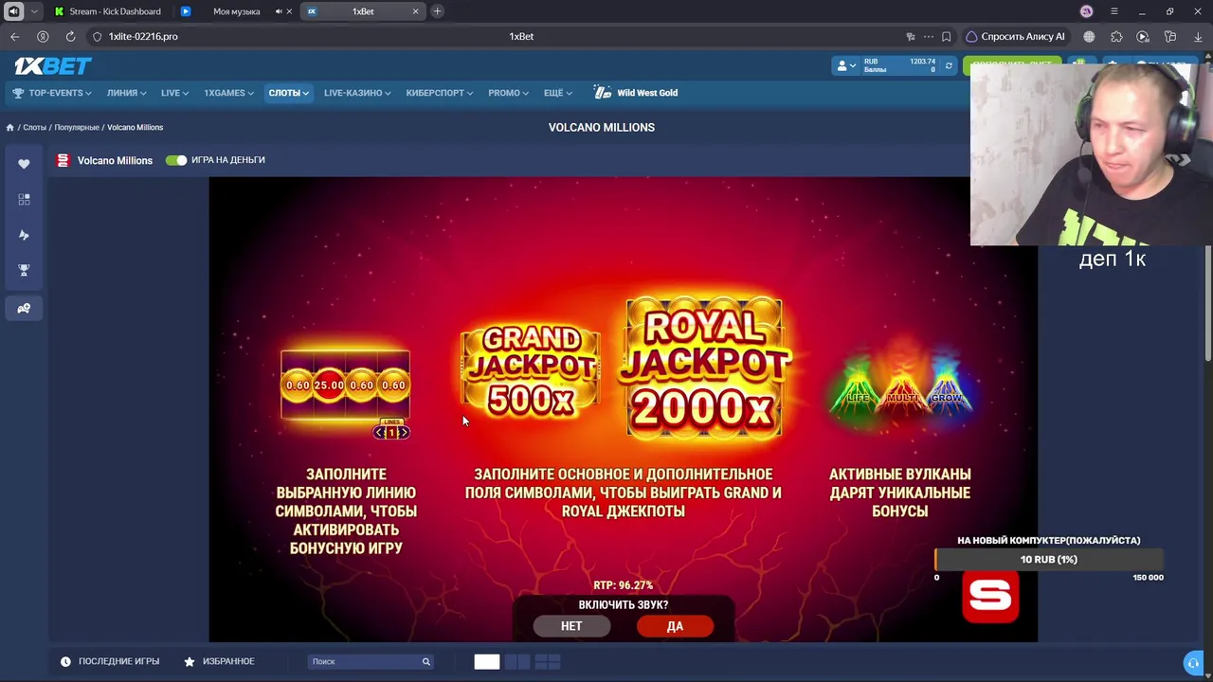The image size is (1213, 682).
Task: Click the speaker icon left of the tabs
Action: (x=13, y=11)
